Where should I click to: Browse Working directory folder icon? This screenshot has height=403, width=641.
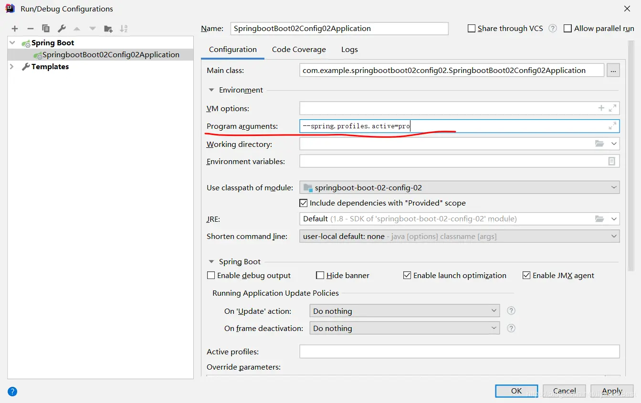pyautogui.click(x=599, y=144)
